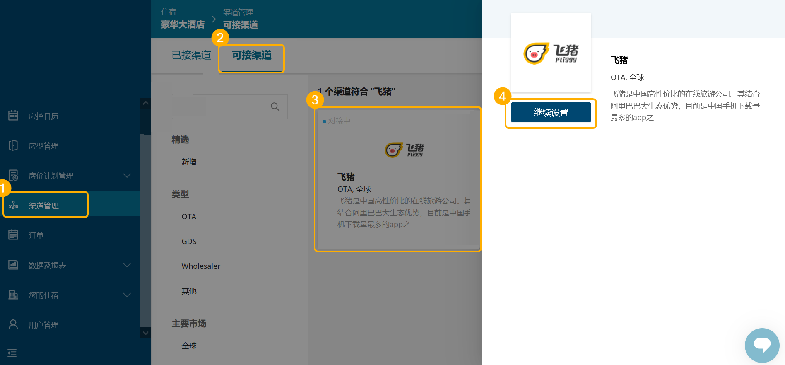Click the 对接中 status label
The width and height of the screenshot is (785, 365).
click(339, 121)
